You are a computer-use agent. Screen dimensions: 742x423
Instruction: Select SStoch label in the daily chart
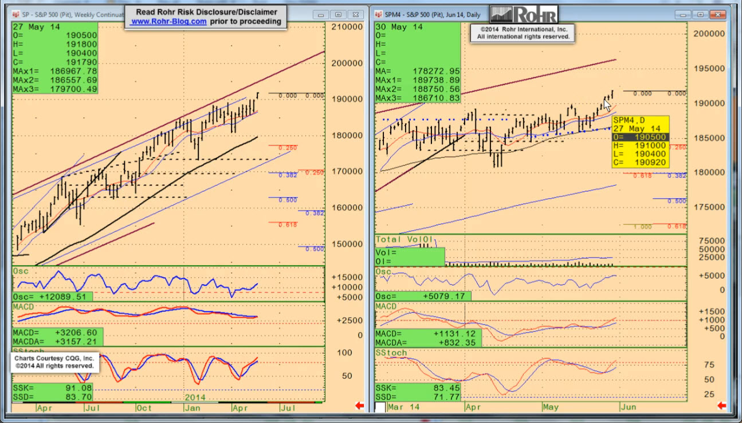[391, 353]
